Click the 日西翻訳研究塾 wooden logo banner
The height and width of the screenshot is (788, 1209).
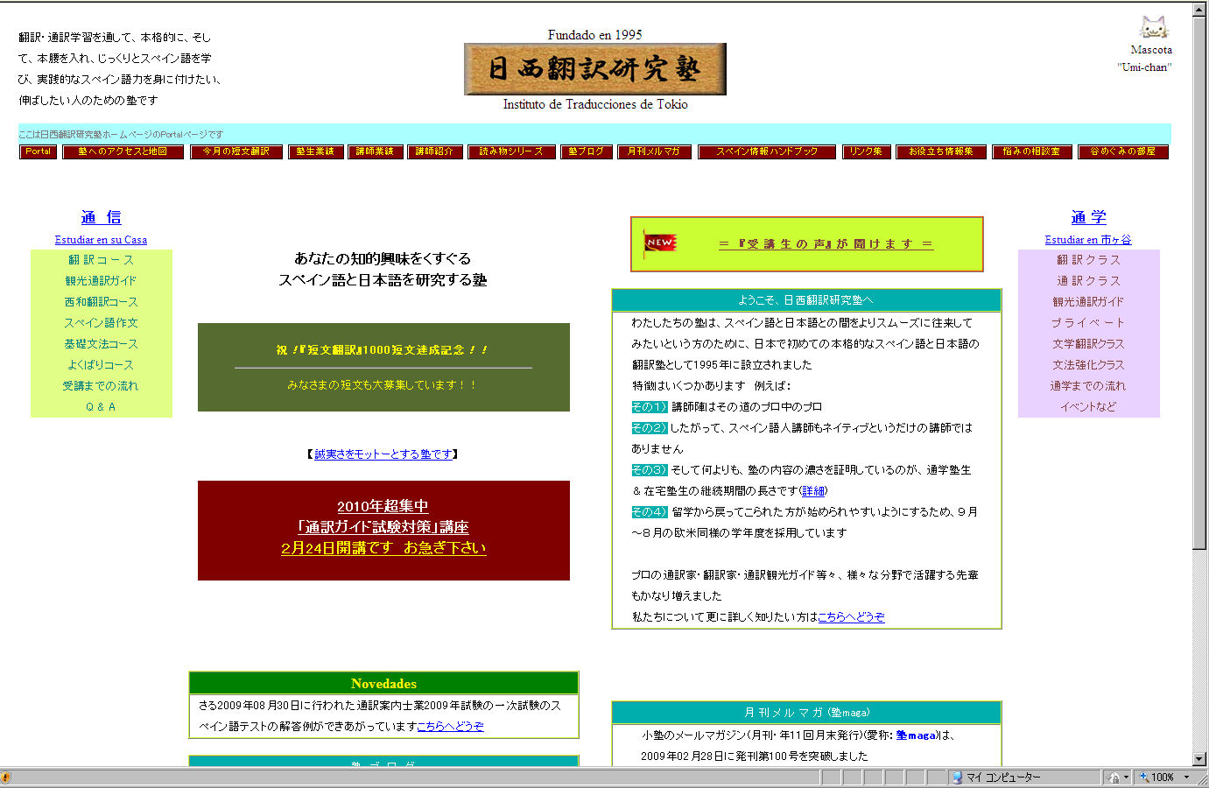coord(595,69)
